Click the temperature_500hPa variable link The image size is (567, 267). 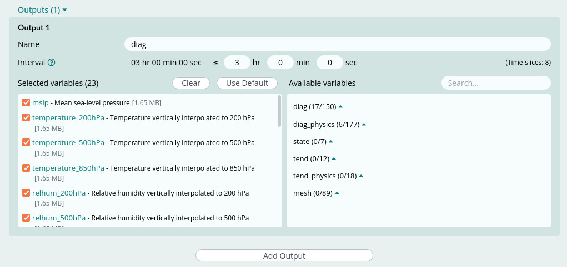click(x=68, y=142)
